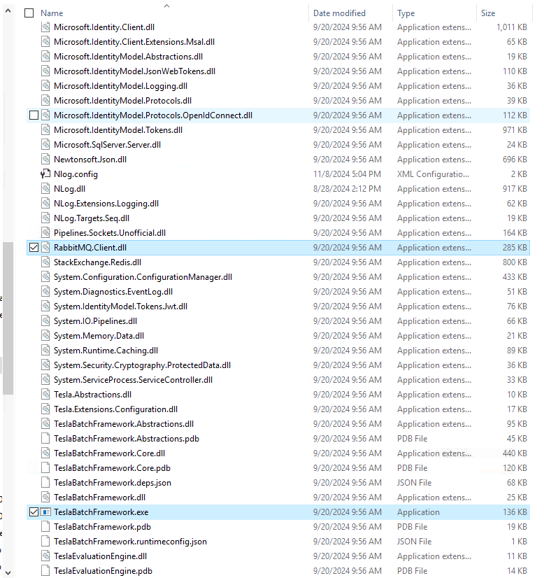Select Microsoft.IdentityModel.Tokens.dll file name
This screenshot has width=544, height=578.
(118, 130)
